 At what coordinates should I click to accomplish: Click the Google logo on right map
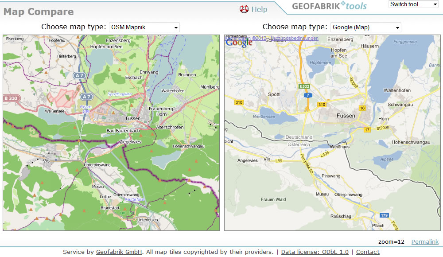click(x=239, y=43)
